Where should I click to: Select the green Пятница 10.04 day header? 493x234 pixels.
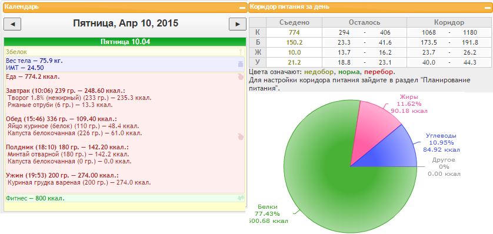125,42
